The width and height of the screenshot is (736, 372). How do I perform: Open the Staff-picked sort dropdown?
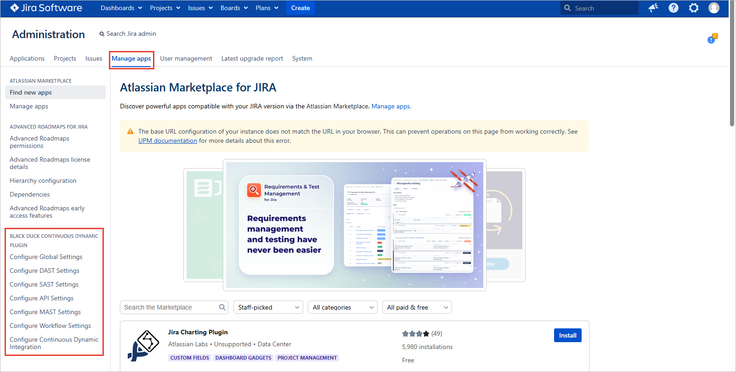pos(268,307)
